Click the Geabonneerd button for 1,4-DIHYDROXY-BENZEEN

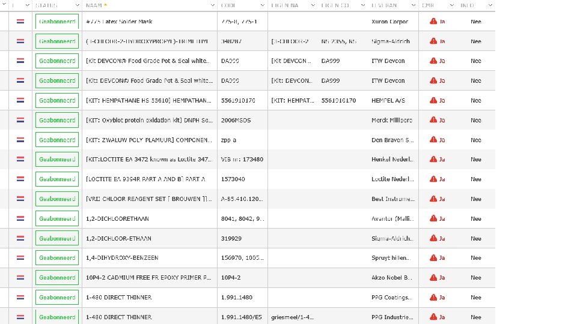[57, 258]
